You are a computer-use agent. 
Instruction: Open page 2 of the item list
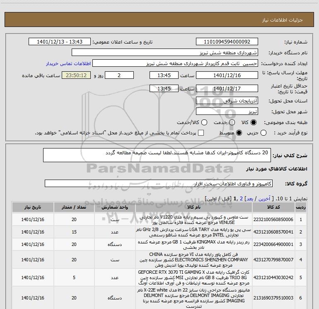pos(241,199)
